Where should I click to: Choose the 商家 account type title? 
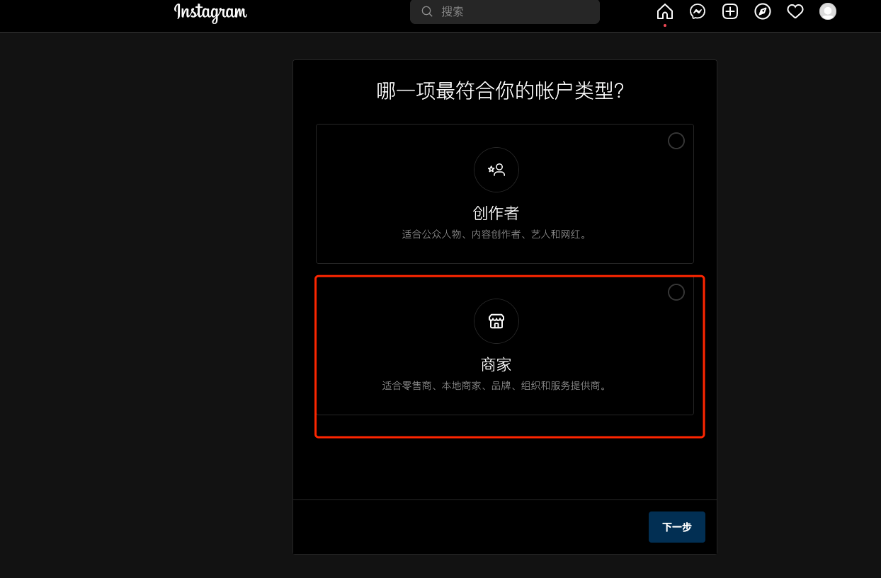tap(496, 365)
